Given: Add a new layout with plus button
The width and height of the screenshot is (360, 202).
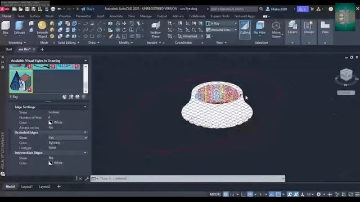Looking at the screenshot, I should pos(58,186).
